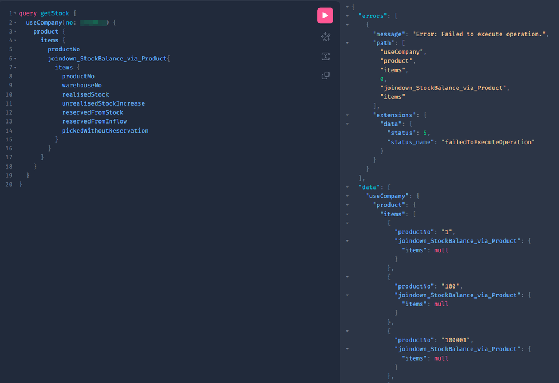559x383 pixels.
Task: Collapse the "product" object in the response data
Action: (347, 205)
